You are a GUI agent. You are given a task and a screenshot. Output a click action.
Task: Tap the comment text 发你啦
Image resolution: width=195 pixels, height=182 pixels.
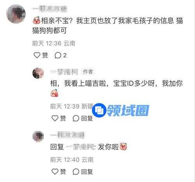click(x=108, y=147)
